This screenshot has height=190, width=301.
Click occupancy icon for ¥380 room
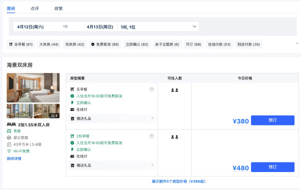(175, 90)
